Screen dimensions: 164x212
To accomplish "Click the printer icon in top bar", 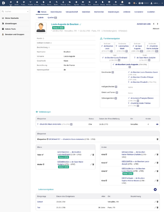I will [139, 3].
